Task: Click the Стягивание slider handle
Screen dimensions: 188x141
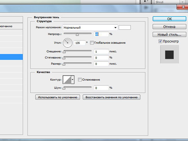Action: click(x=64, y=58)
